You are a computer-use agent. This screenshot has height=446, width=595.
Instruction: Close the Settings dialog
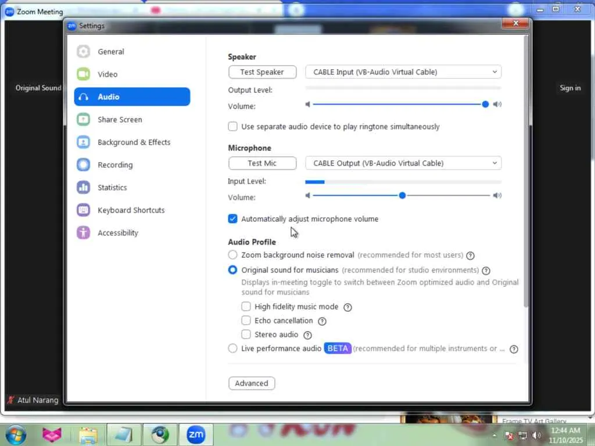[x=515, y=23]
